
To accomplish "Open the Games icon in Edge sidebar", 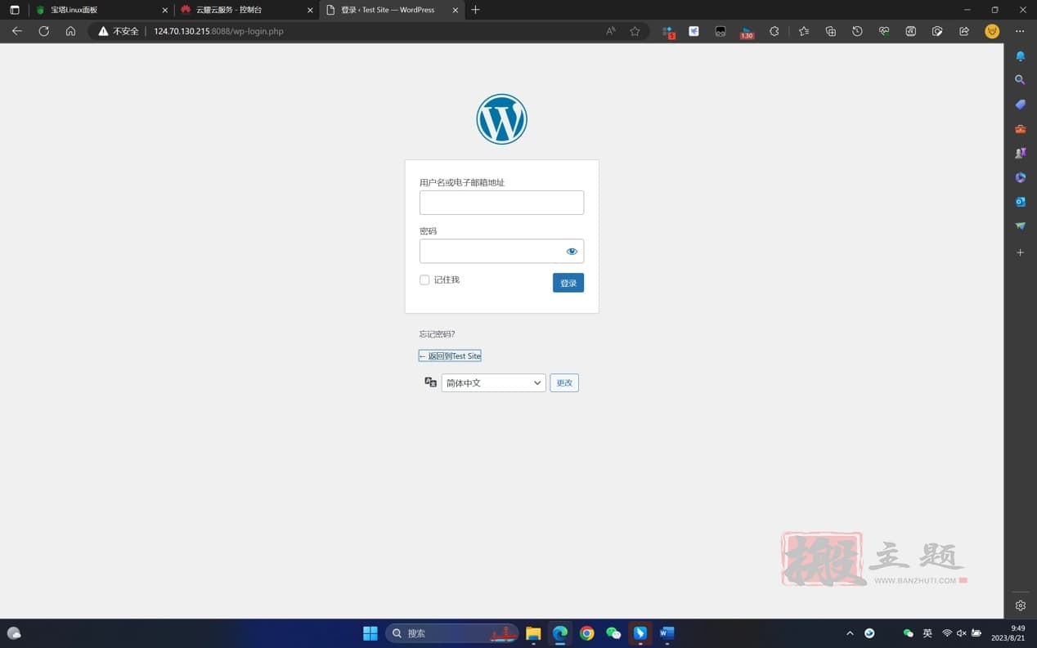I will (1020, 153).
